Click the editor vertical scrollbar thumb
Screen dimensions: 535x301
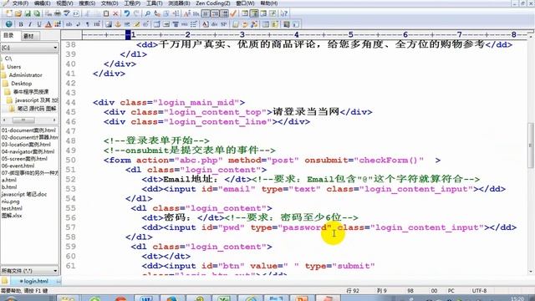531,145
